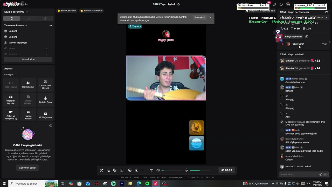Open the Hazine Kutusu tool
This screenshot has width=332, height=187.
click(x=28, y=115)
